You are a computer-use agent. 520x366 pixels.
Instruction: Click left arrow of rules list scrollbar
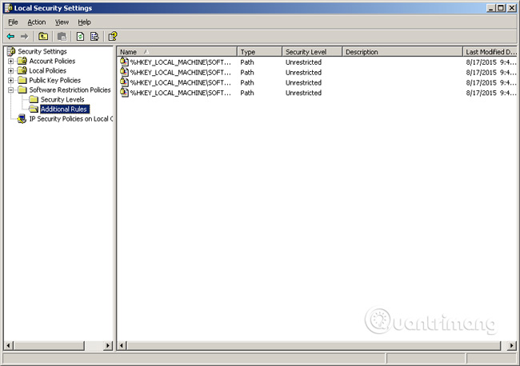click(122, 346)
